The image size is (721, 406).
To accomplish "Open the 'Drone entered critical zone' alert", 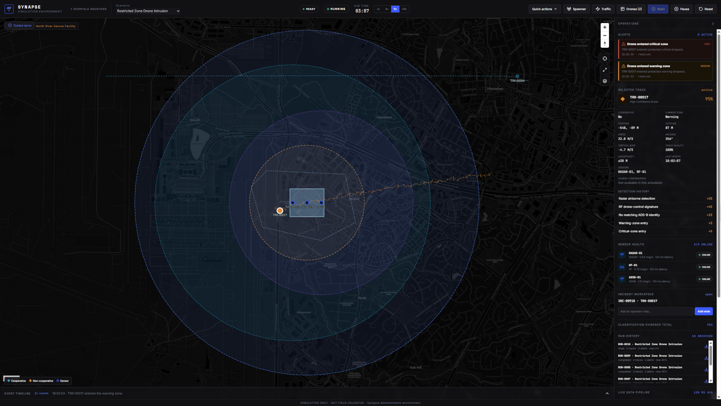I will [x=665, y=49].
